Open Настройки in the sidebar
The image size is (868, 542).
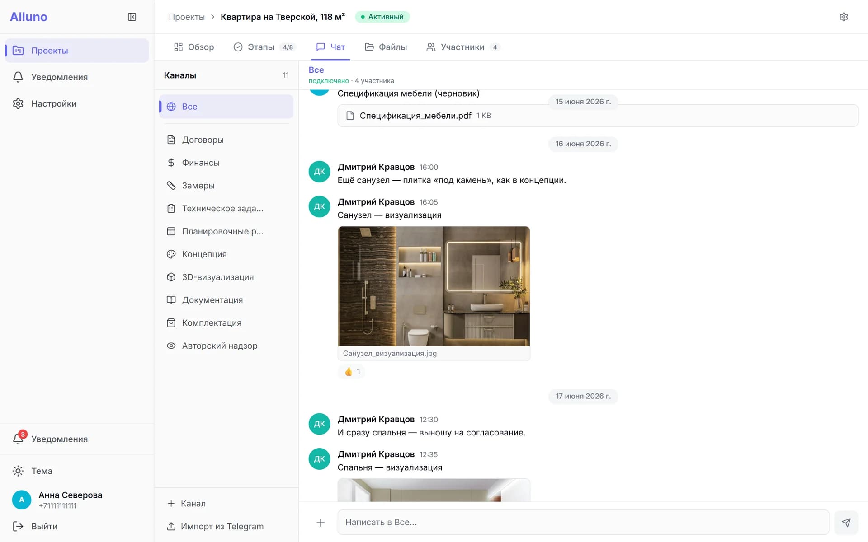click(77, 103)
